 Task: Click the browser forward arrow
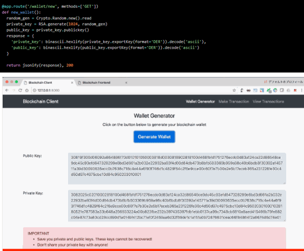pyautogui.click(x=13, y=90)
